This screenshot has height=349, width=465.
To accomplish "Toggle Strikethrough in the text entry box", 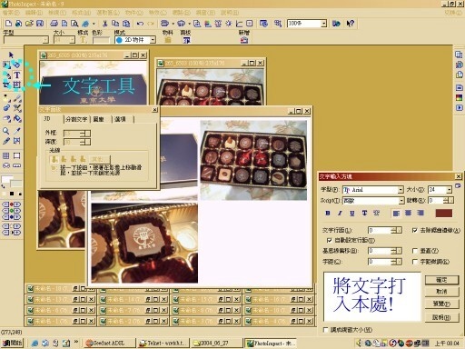I will tap(364, 213).
